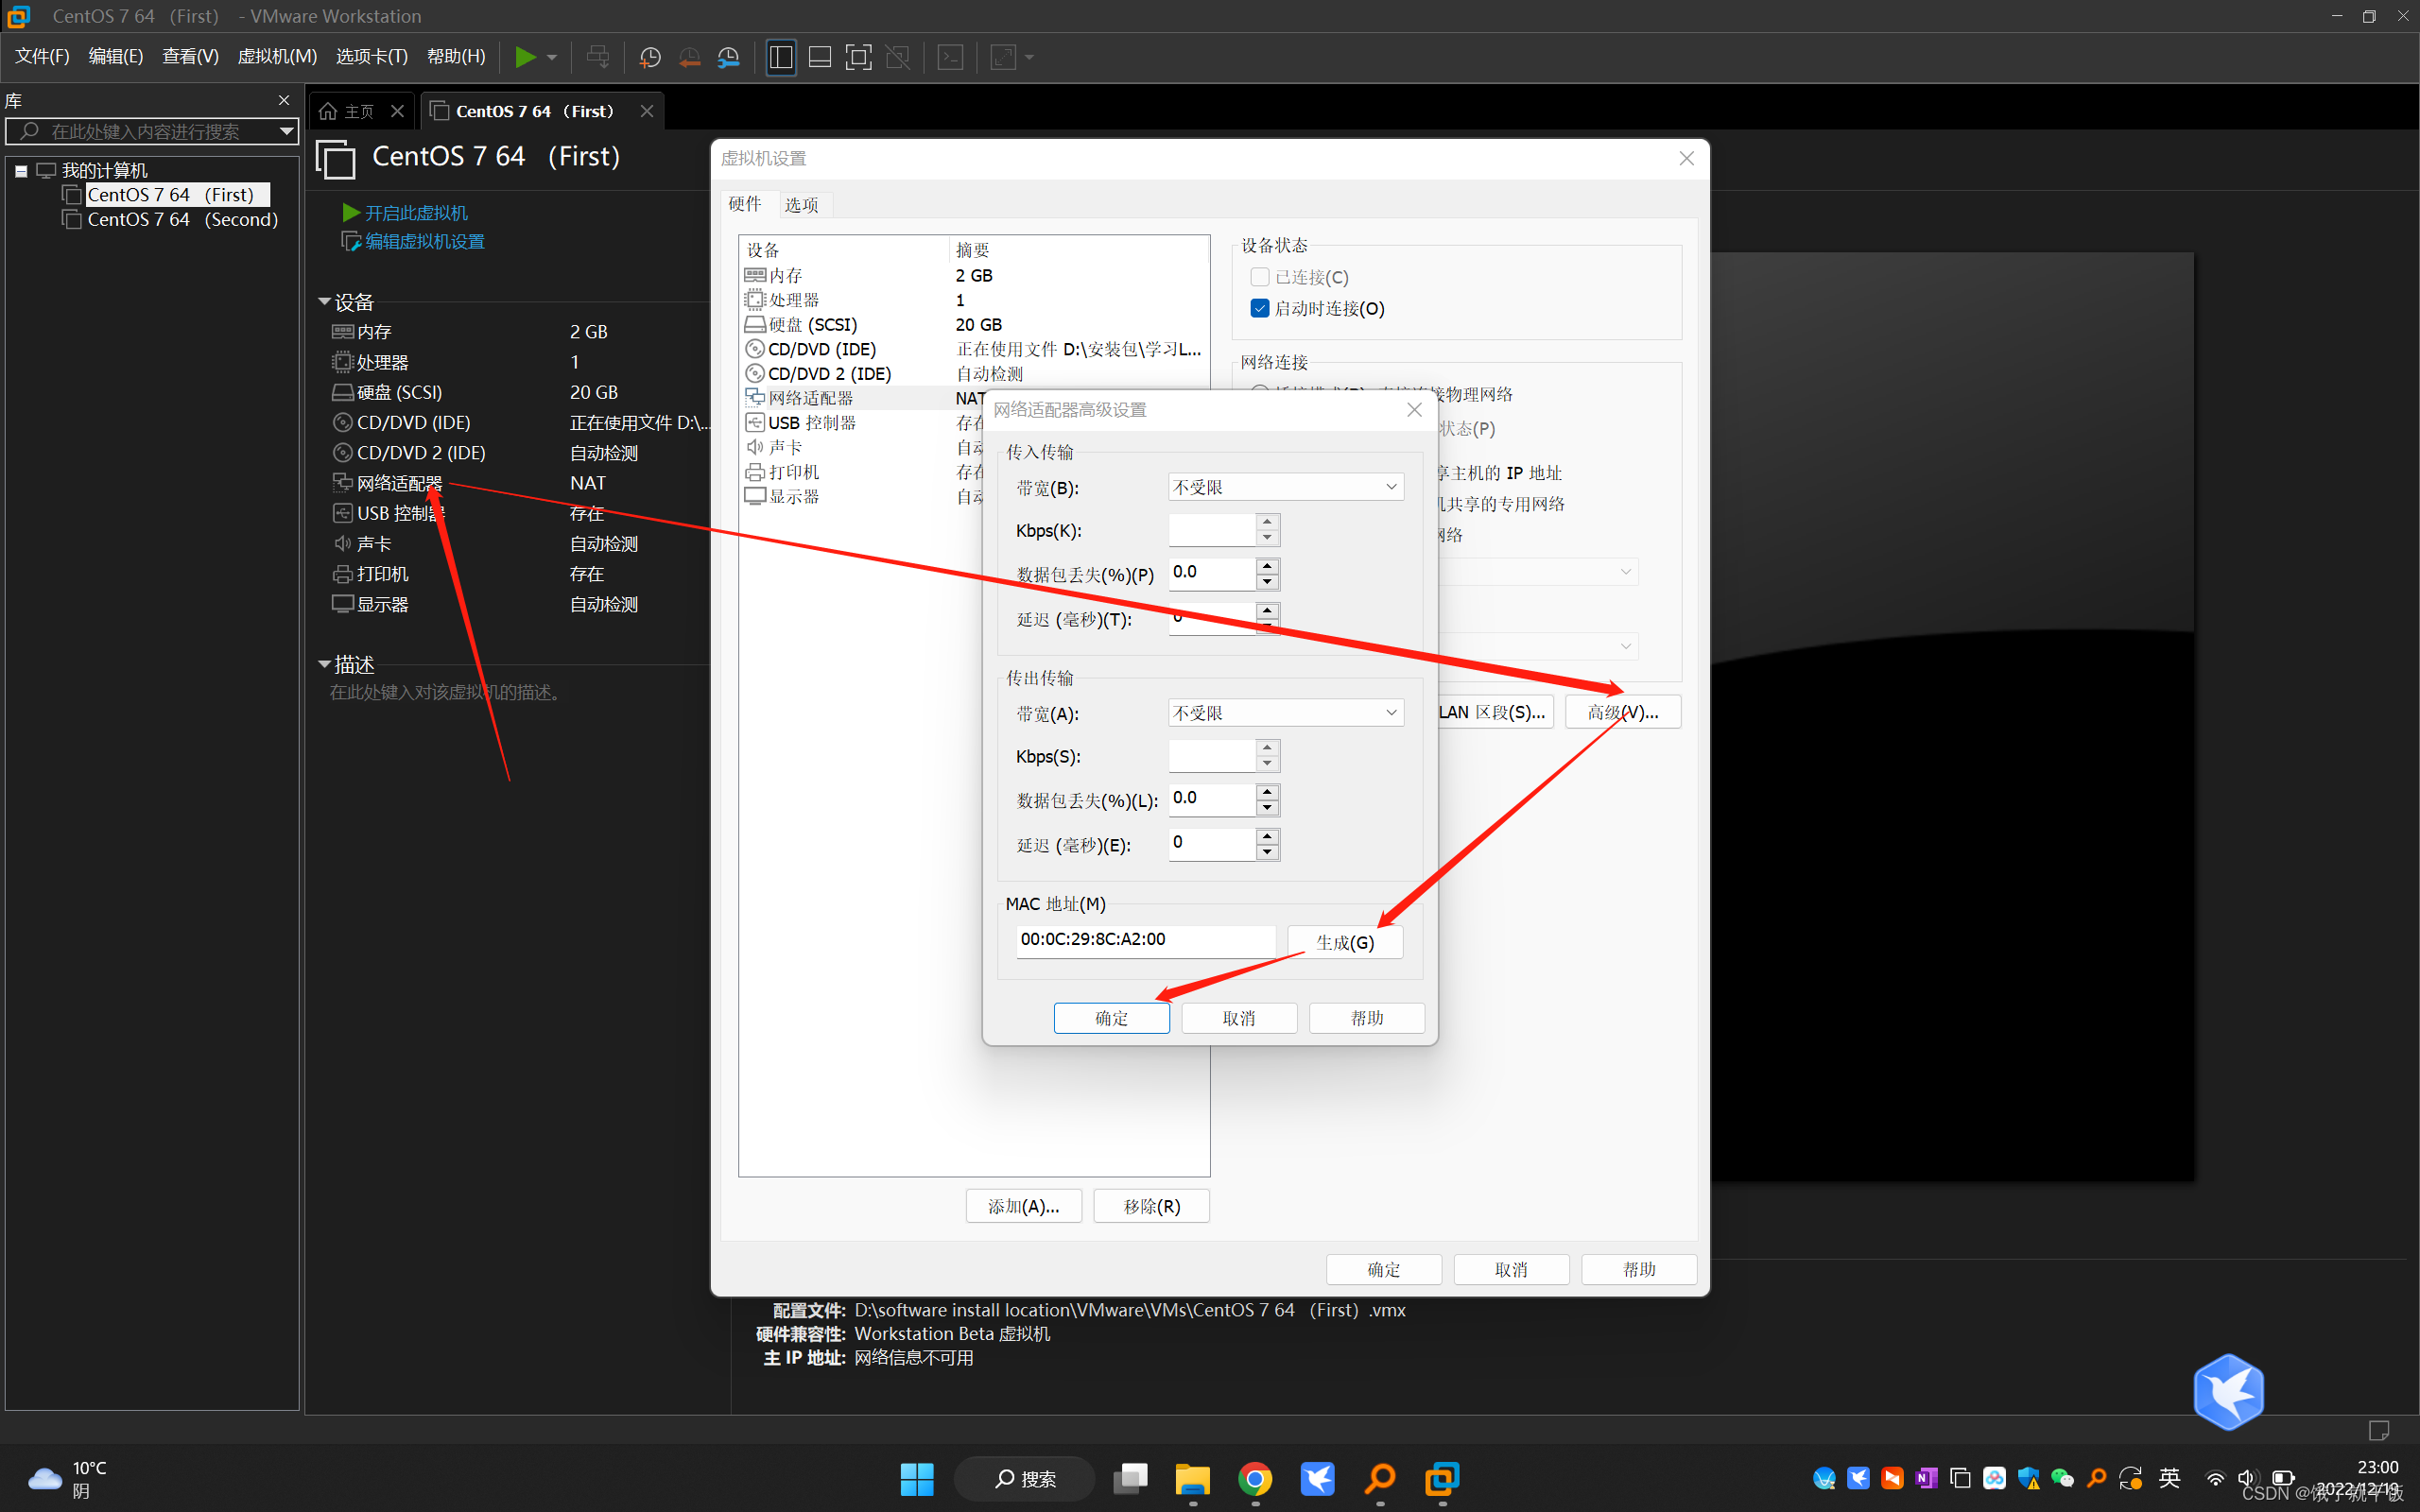Image resolution: width=2420 pixels, height=1512 pixels.
Task: Open File Explorer from the taskbar
Action: point(1192,1478)
